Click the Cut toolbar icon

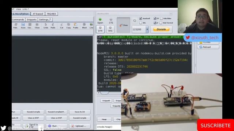point(61,25)
